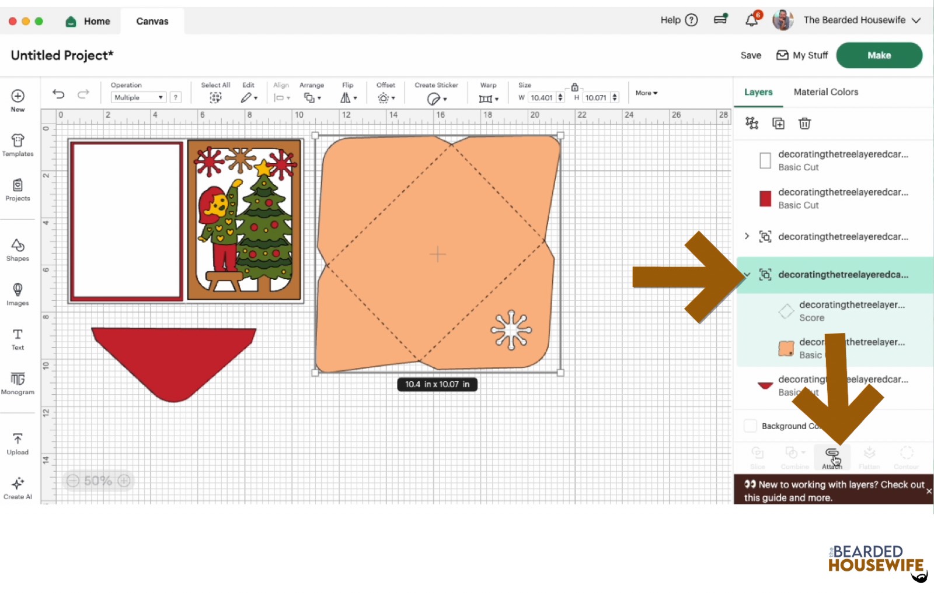Viewport: 934px width, 593px height.
Task: Click the Slice icon
Action: 757,457
